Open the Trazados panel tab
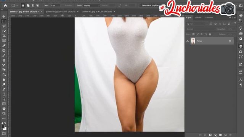This screenshot has height=137, width=244. pos(209,18)
